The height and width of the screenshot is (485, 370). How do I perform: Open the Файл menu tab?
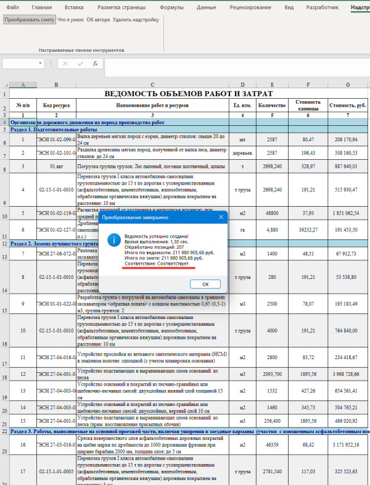[x=12, y=7]
